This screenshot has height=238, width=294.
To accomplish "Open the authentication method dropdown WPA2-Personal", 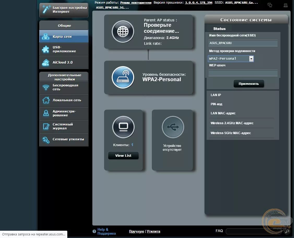I will pyautogui.click(x=231, y=59).
